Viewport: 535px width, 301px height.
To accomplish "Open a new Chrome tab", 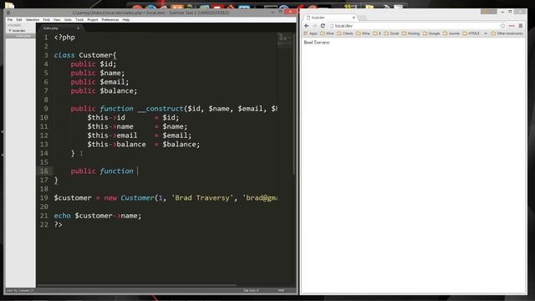I will (362, 18).
